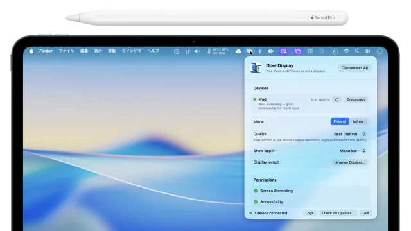Select the iPad device row
The height and width of the screenshot is (231, 411).
(311, 103)
